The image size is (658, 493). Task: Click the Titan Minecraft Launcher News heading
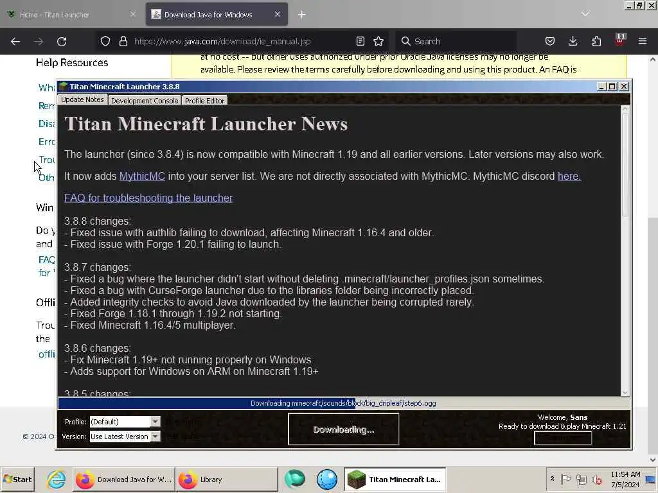pyautogui.click(x=206, y=124)
